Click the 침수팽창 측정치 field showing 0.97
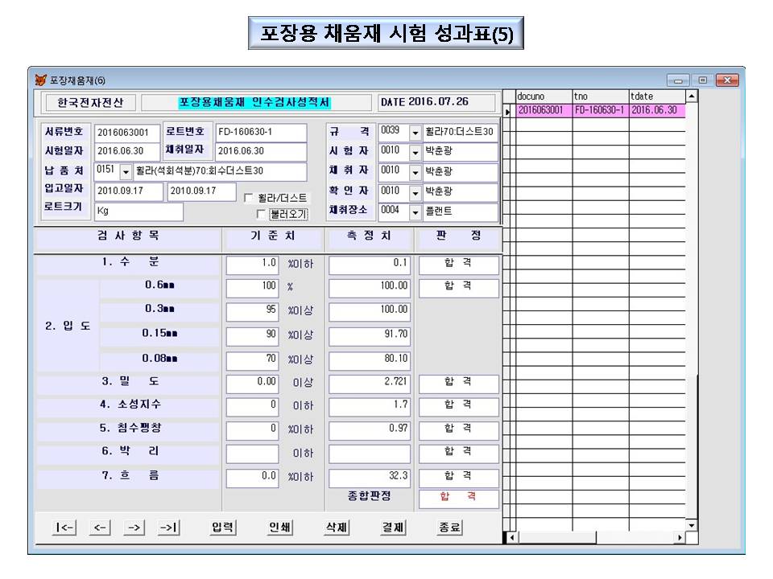The width and height of the screenshot is (773, 579). [370, 430]
